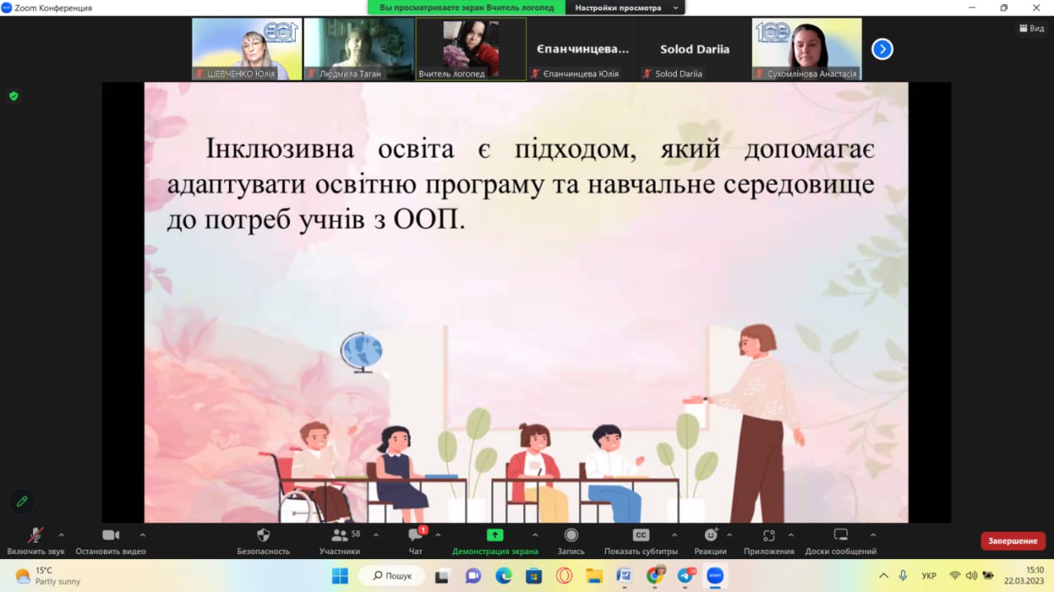Expand audio options arrow beside microphone

coord(61,534)
